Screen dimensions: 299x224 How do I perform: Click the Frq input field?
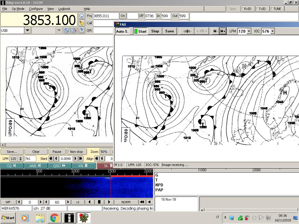pos(106,16)
